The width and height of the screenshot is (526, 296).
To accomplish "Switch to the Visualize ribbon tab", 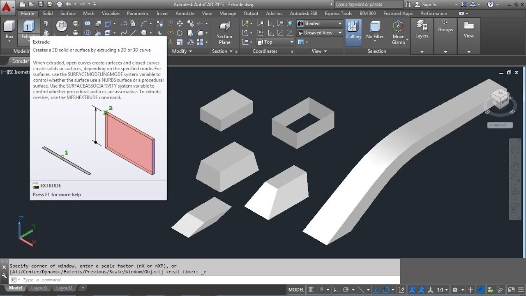I will [111, 14].
